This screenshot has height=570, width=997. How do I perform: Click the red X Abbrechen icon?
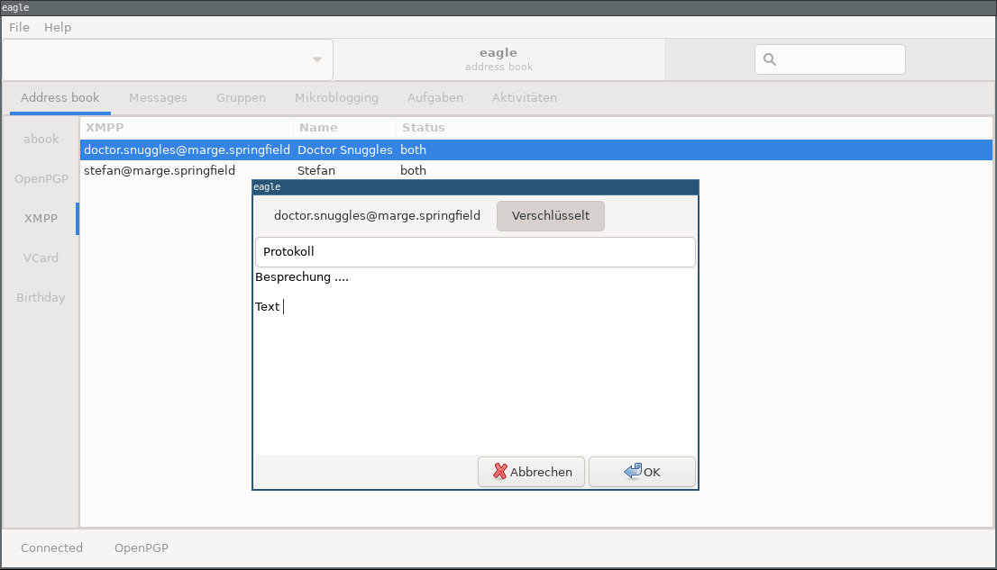click(500, 472)
